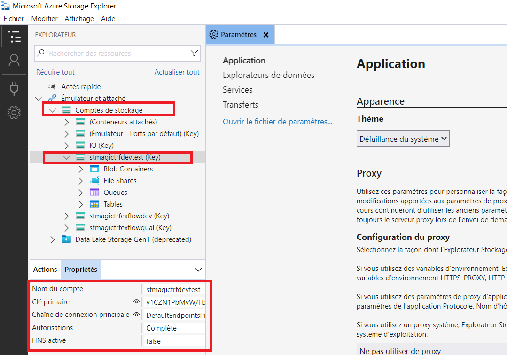The height and width of the screenshot is (355, 507).
Task: Open the Modifier menu
Action: coord(44,19)
